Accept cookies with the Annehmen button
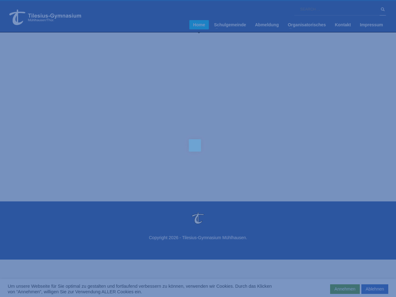Image resolution: width=396 pixels, height=297 pixels. pyautogui.click(x=345, y=289)
